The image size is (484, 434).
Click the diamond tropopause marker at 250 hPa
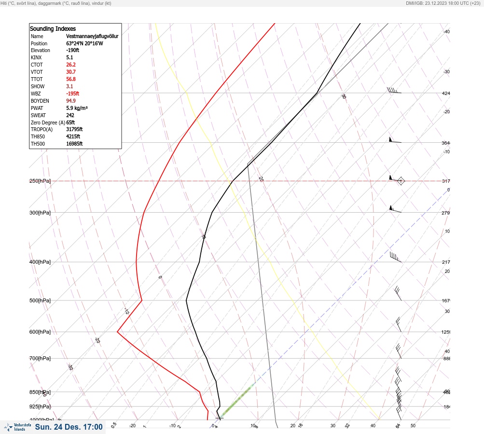(x=401, y=181)
